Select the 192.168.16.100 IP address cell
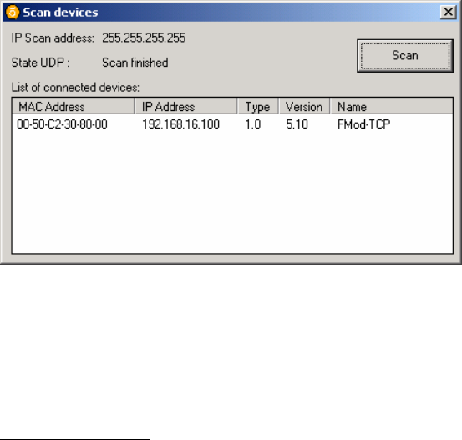Viewport: 462px width, 440px height. [x=180, y=124]
